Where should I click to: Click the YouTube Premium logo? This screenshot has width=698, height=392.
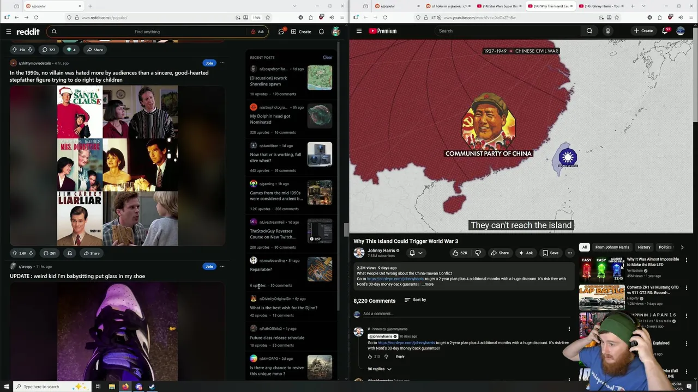point(383,31)
